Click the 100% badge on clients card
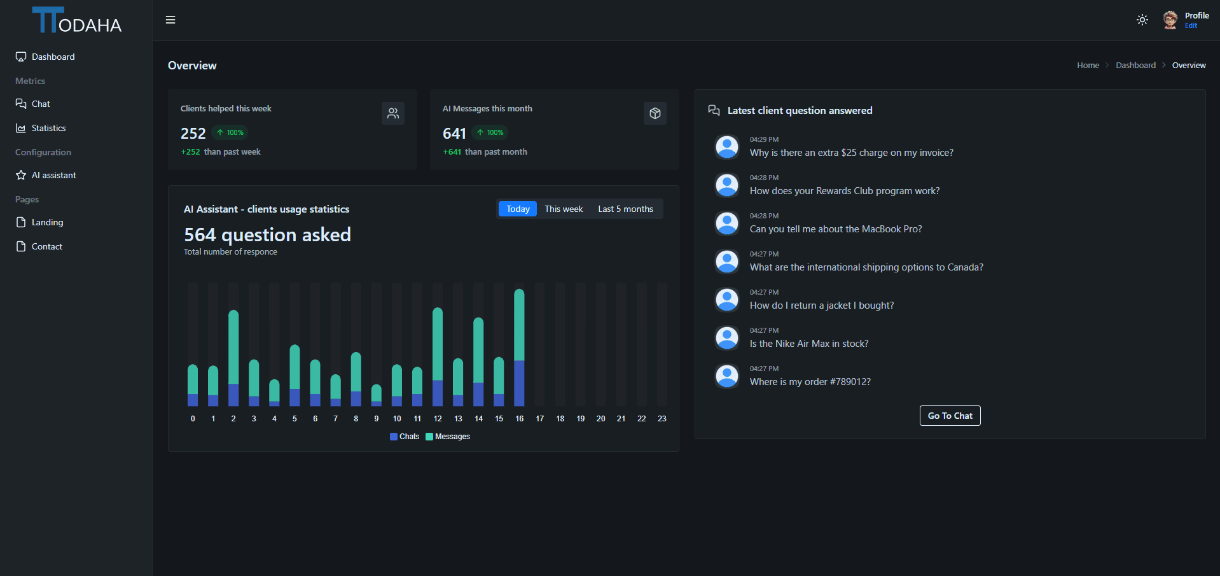1220x576 pixels. [230, 132]
